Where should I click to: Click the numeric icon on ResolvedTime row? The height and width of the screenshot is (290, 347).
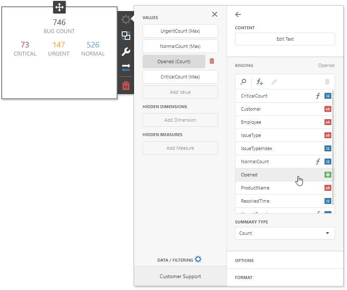[x=328, y=201]
